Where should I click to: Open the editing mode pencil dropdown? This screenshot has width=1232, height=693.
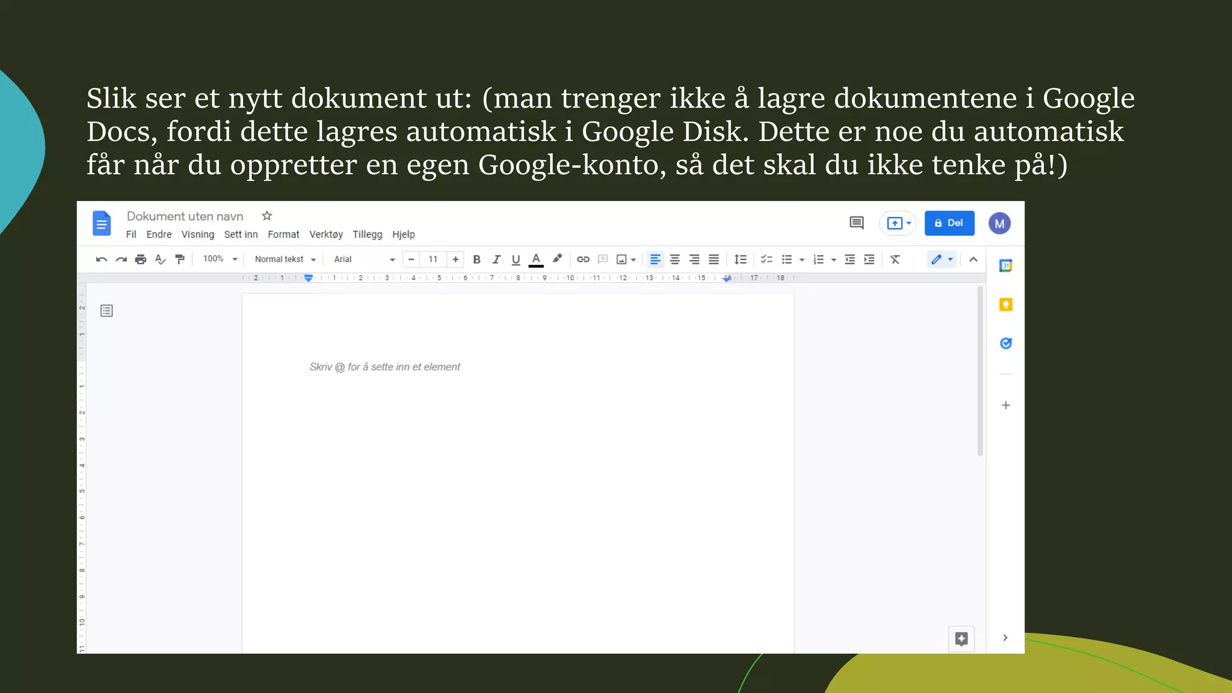click(x=942, y=259)
